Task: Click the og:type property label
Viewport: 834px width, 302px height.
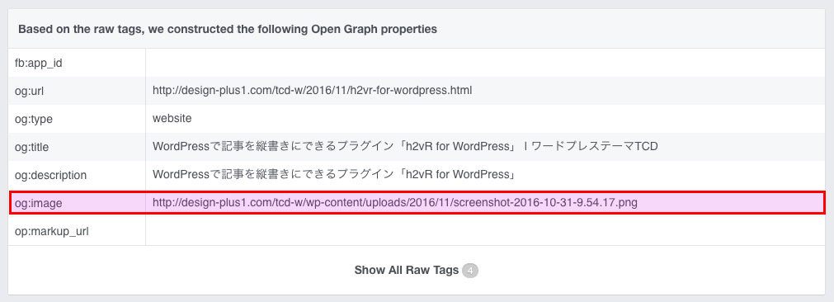Action: 34,119
